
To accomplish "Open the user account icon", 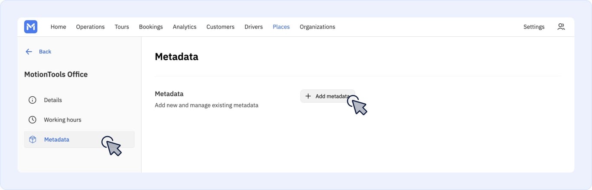I will 561,27.
